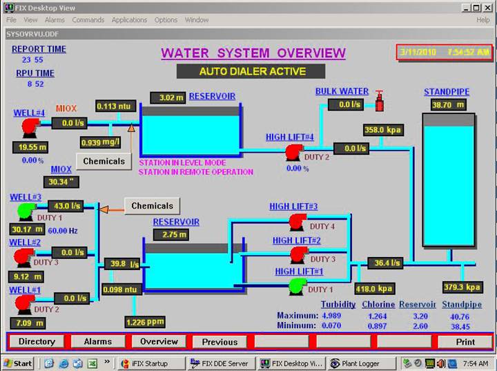Click the High Lift#3 pump icon

[x=297, y=222]
